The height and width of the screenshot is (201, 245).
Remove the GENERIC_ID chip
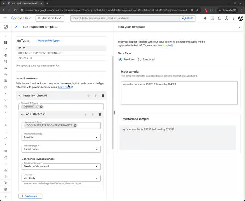point(41,107)
